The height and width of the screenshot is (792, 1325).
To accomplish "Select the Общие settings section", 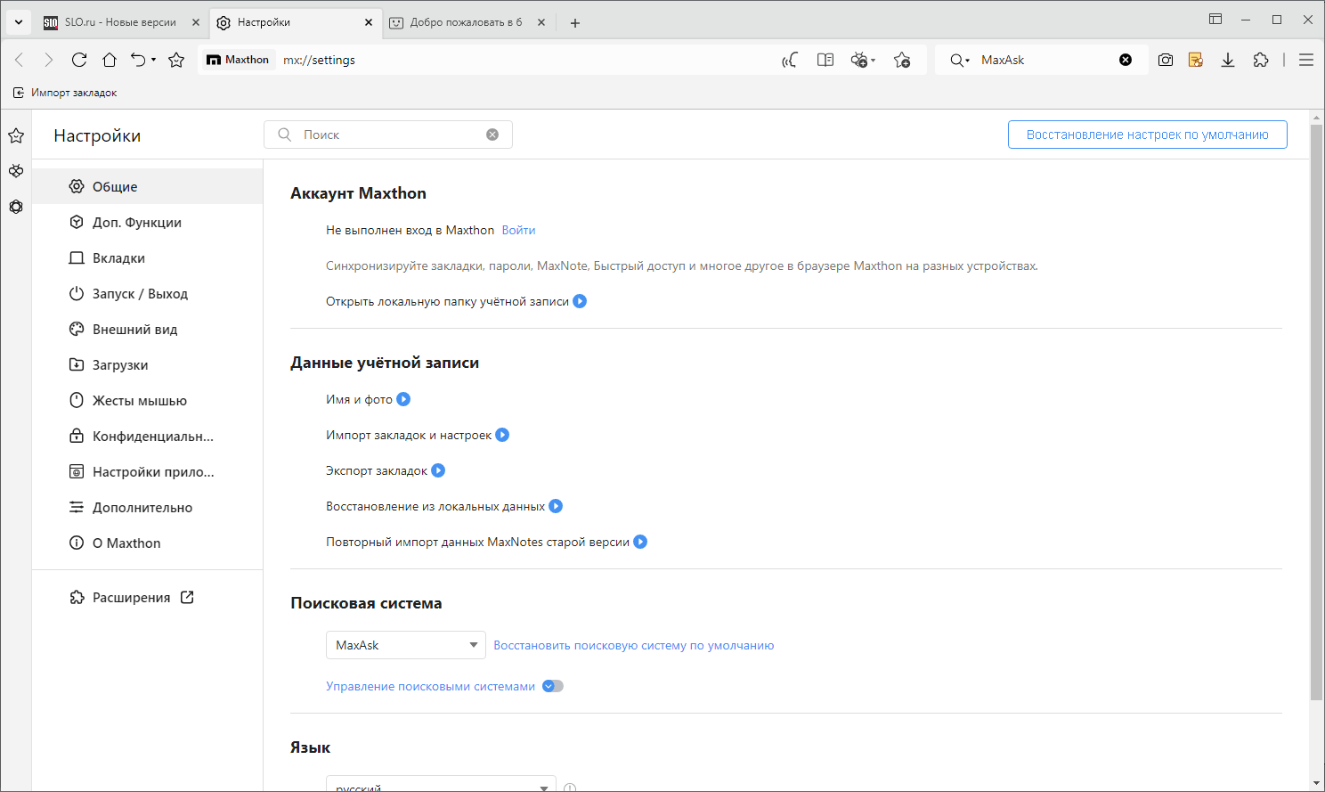I will pos(147,186).
